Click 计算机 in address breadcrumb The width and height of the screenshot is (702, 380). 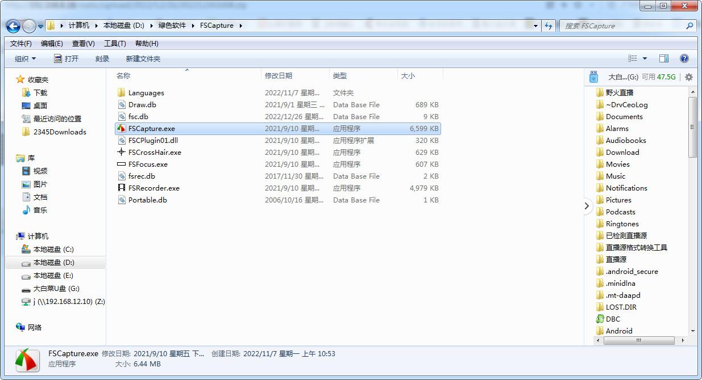[x=78, y=26]
